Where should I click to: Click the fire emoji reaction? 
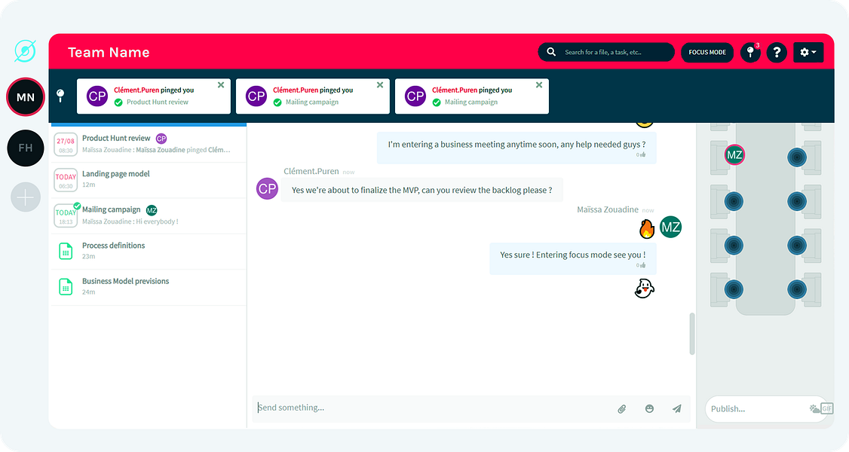point(646,229)
